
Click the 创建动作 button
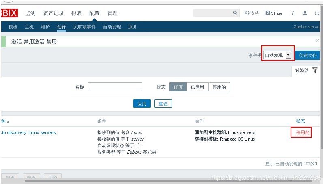[x=308, y=55]
